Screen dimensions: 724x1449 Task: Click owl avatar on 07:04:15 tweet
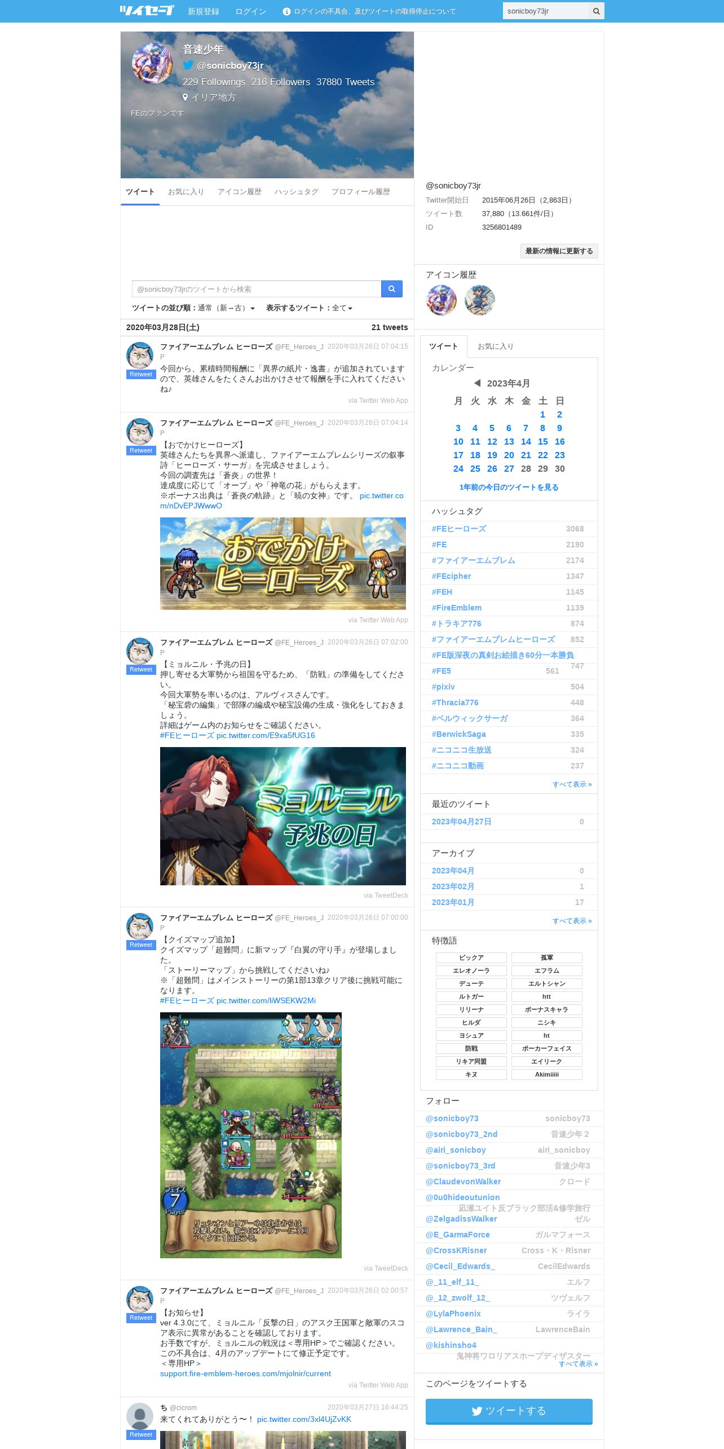[x=140, y=355]
